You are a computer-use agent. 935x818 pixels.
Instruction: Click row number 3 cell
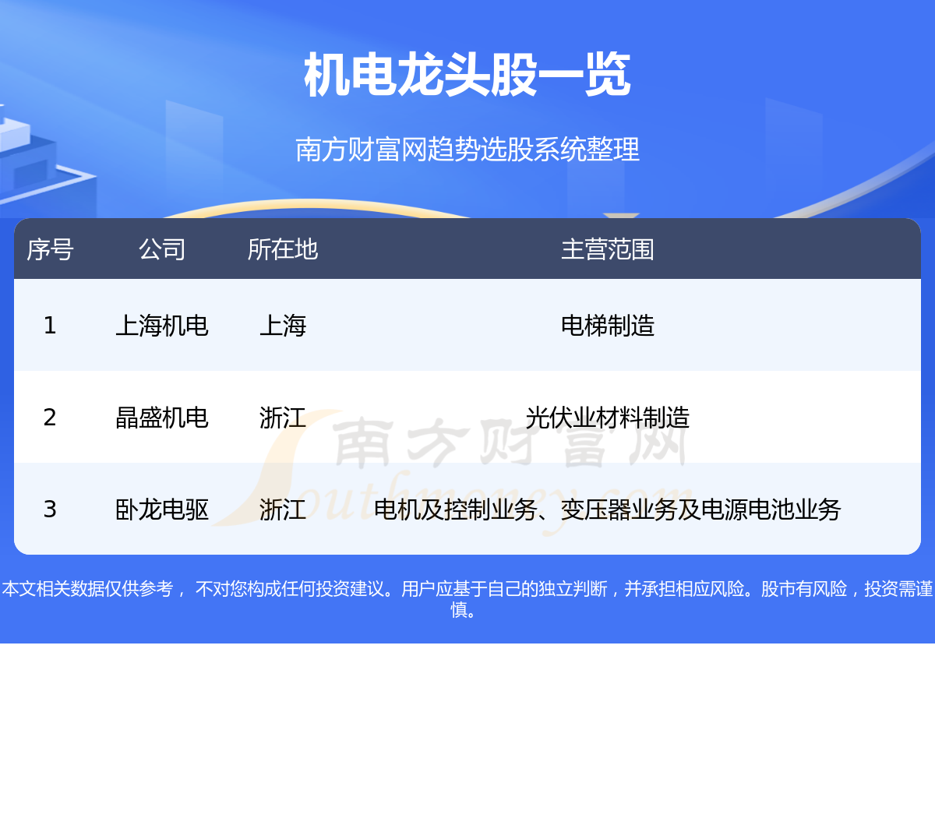click(50, 509)
